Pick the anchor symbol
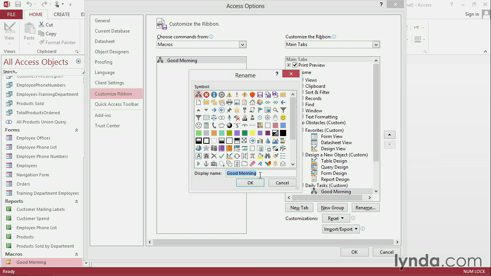 [206, 164]
